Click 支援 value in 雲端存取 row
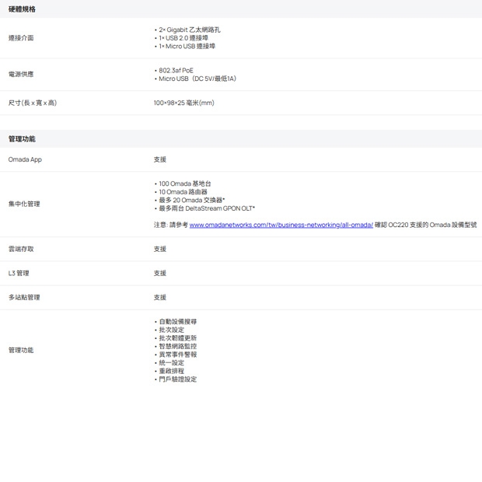The height and width of the screenshot is (482, 482). 160,249
